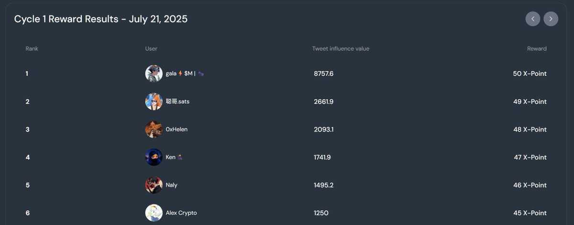The width and height of the screenshot is (574, 225).
Task: Go to the previous cycle results arrow
Action: coord(533,19)
